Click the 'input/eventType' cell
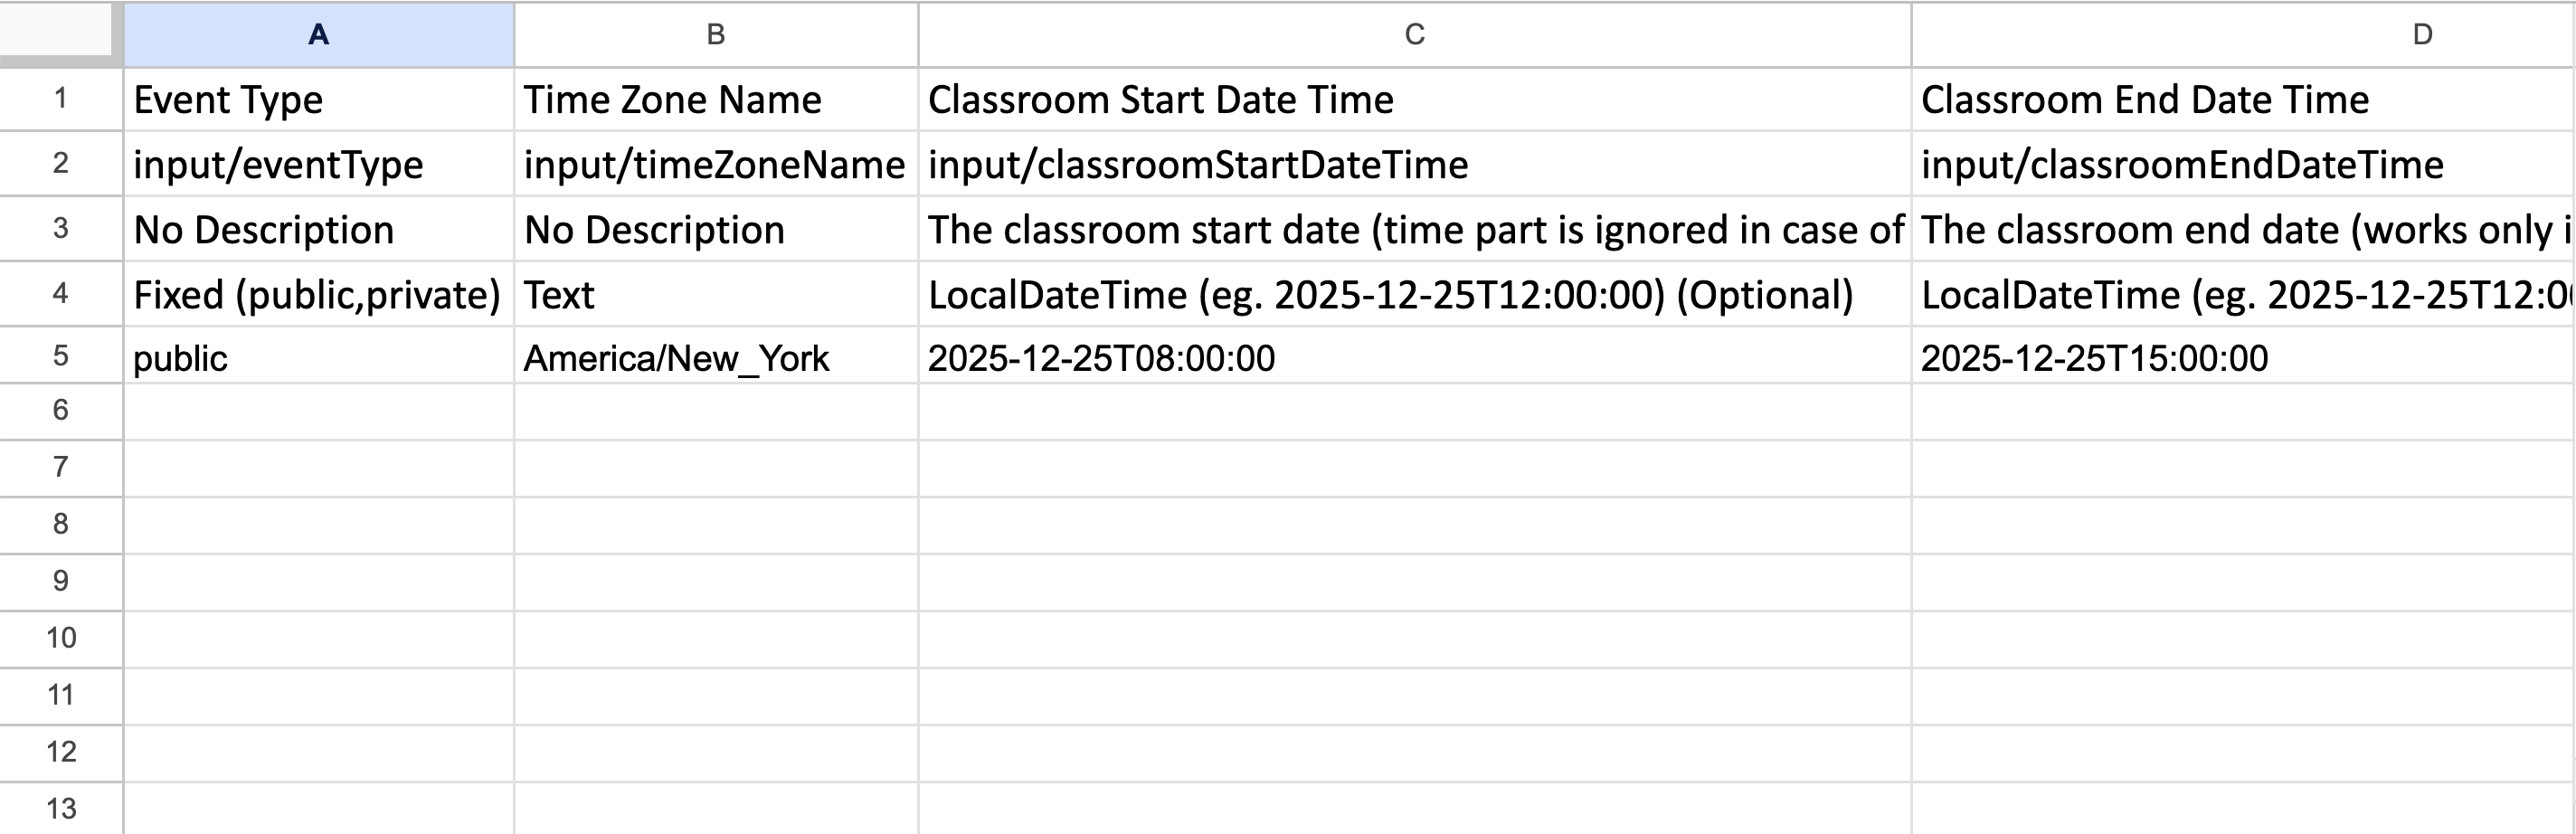This screenshot has width=2576, height=834. coord(318,165)
